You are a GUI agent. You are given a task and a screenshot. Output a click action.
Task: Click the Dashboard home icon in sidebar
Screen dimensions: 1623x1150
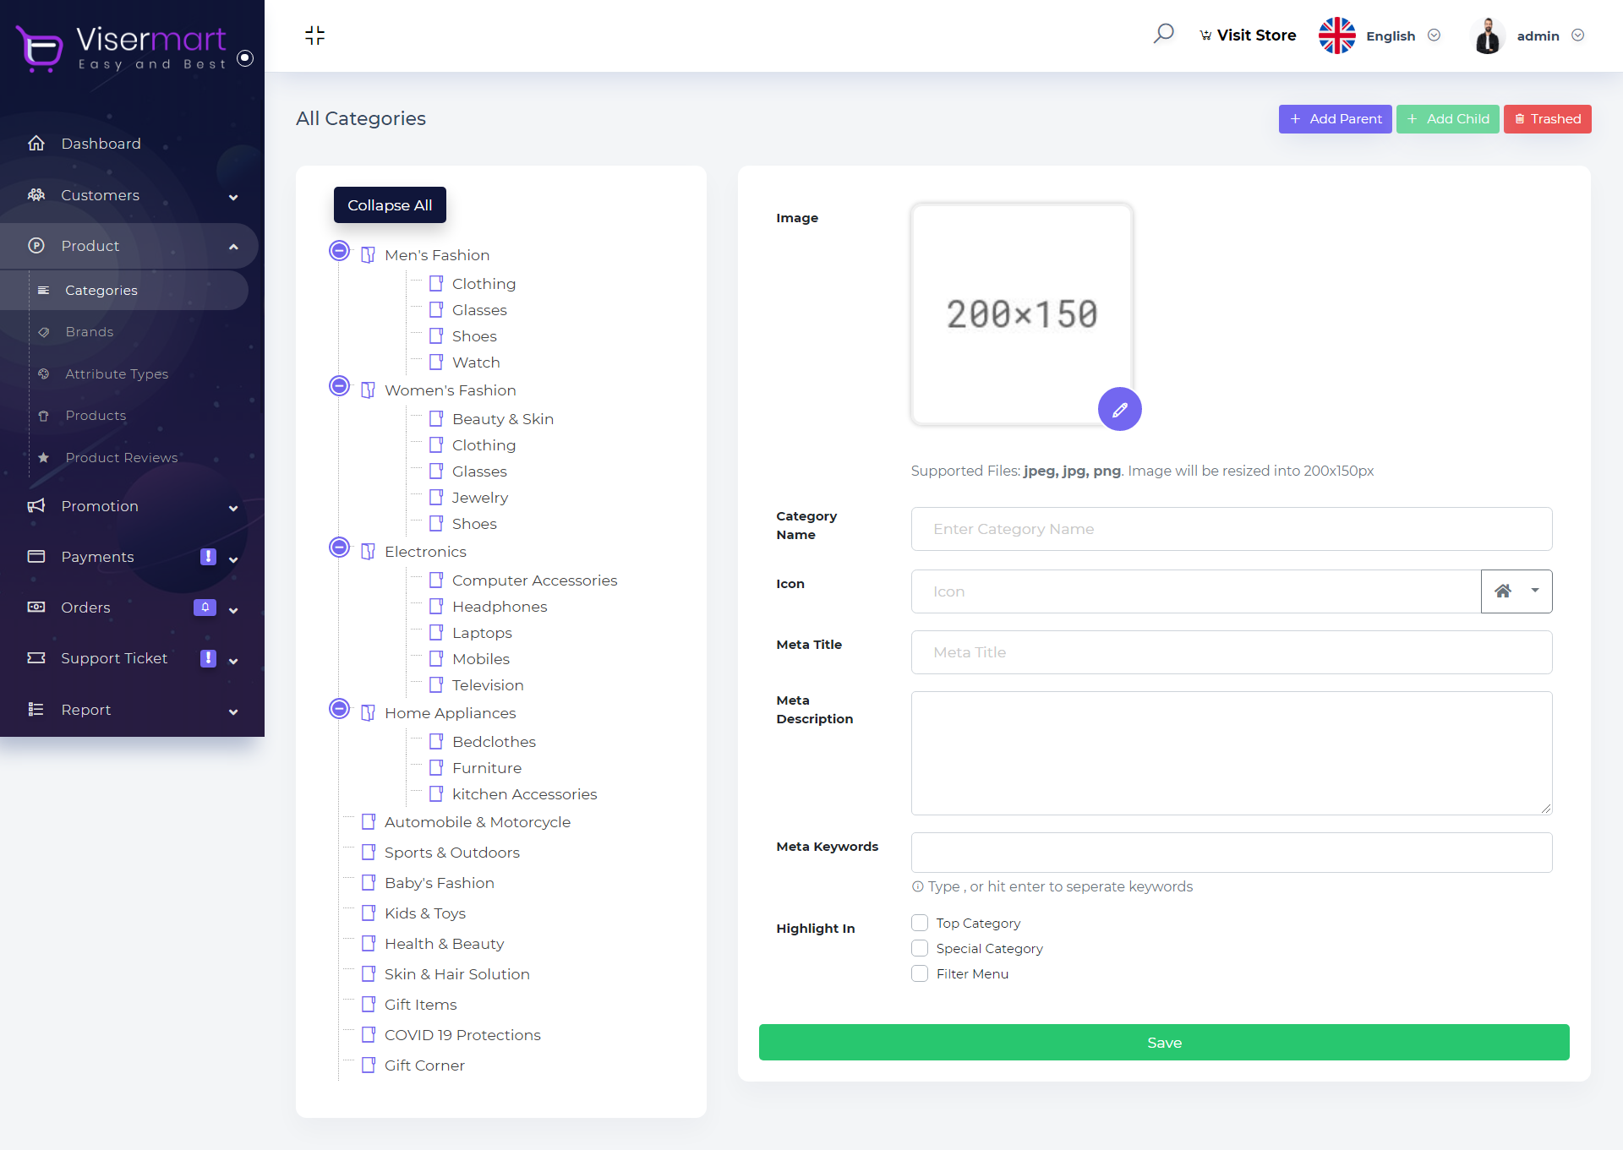coord(36,144)
